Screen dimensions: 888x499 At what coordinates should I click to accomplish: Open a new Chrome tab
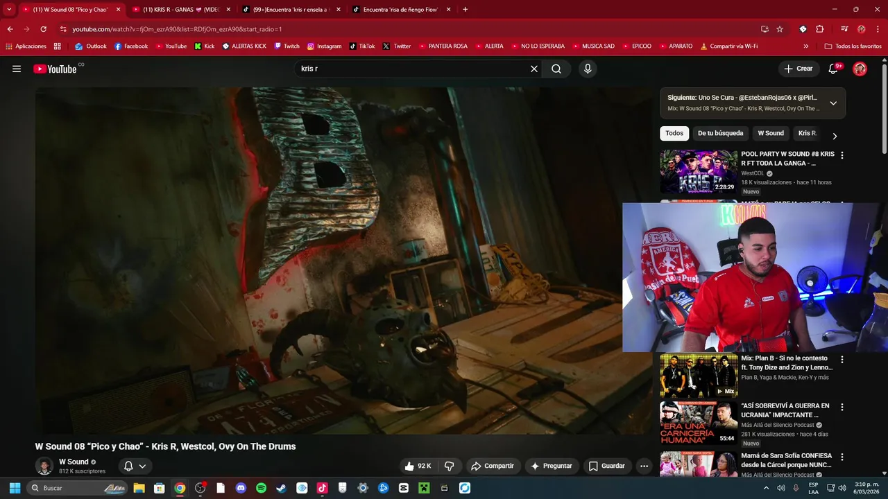[x=465, y=10]
